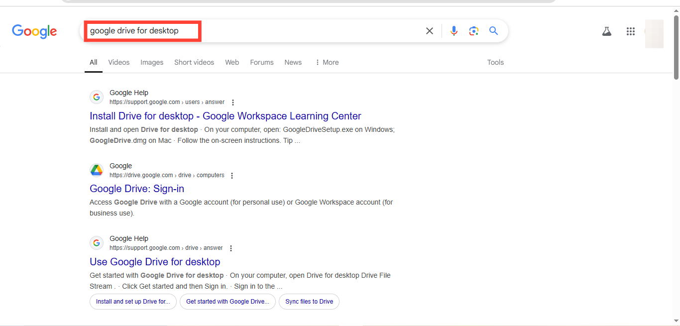Viewport: 680px width, 326px height.
Task: Open the three-dot menu for the Use Google Drive result
Action: pyautogui.click(x=230, y=248)
